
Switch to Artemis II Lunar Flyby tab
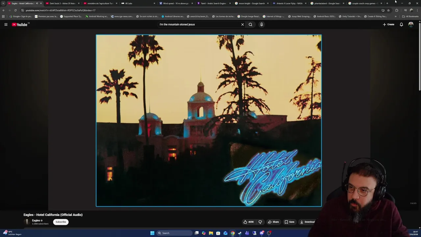[289, 3]
